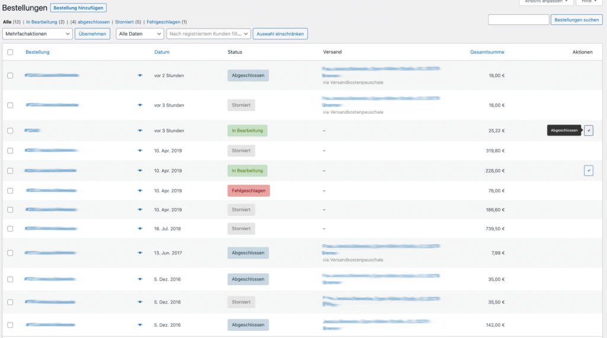Click the 142,00 € total

click(x=495, y=325)
